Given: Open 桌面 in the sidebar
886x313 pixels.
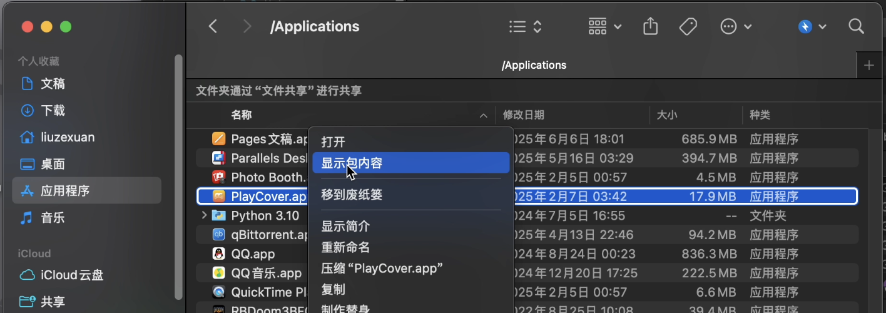Looking at the screenshot, I should point(86,164).
